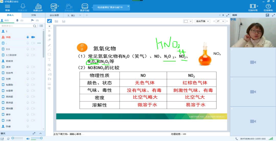Viewport: 276px width, 141px height.
Task: Toggle the speaker mute icon at bottom
Action: pos(28,138)
